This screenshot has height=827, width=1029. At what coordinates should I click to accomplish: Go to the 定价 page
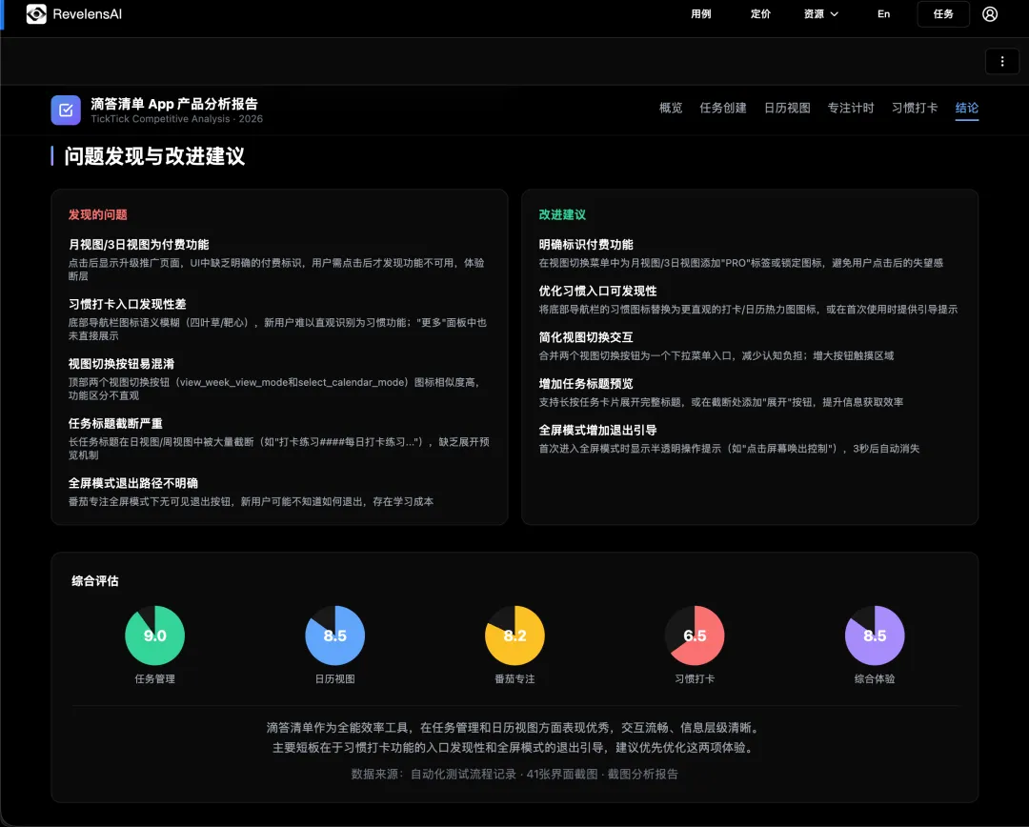tap(760, 13)
